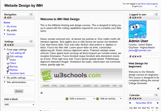
Task: Open Restore link in Settings
Action: click(x=14, y=70)
